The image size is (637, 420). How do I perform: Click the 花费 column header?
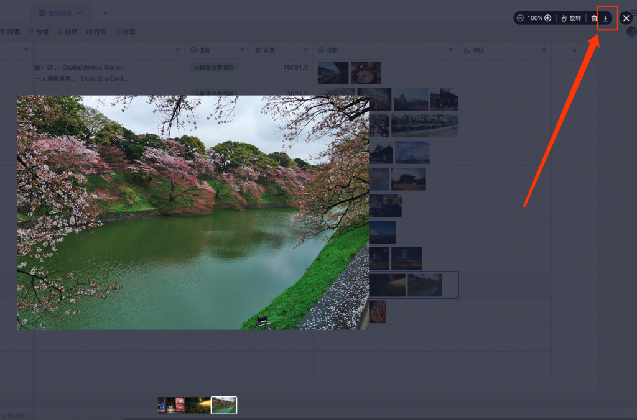[x=282, y=50]
